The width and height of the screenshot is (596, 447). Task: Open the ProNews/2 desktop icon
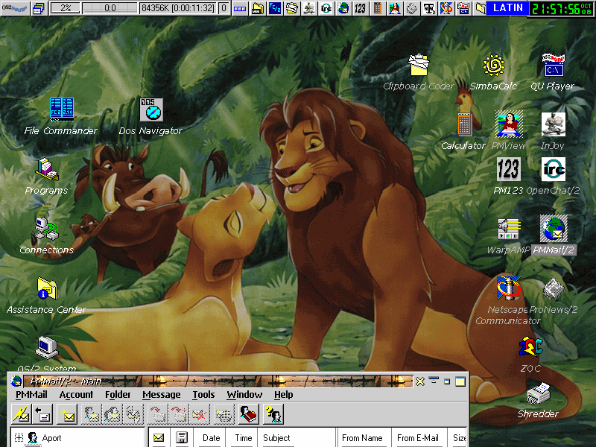(553, 288)
